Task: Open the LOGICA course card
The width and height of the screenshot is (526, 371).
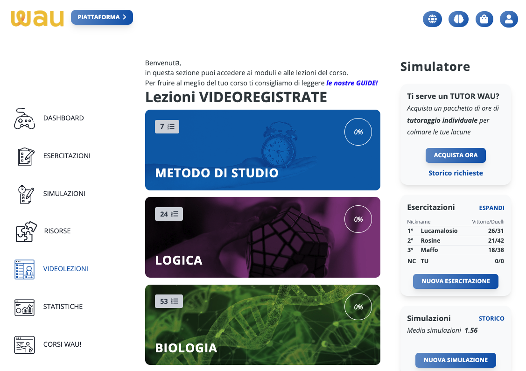Action: click(x=263, y=237)
